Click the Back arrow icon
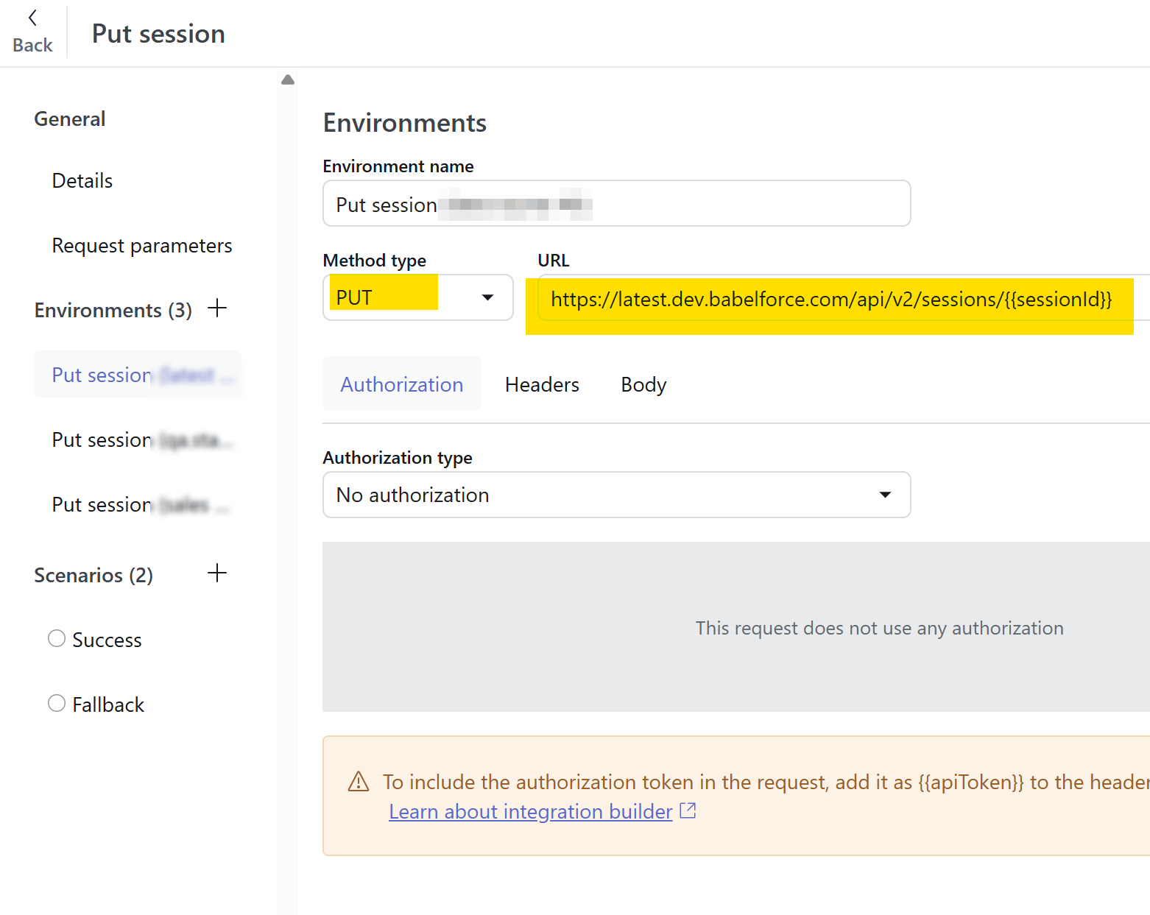This screenshot has height=915, width=1150. [x=32, y=18]
